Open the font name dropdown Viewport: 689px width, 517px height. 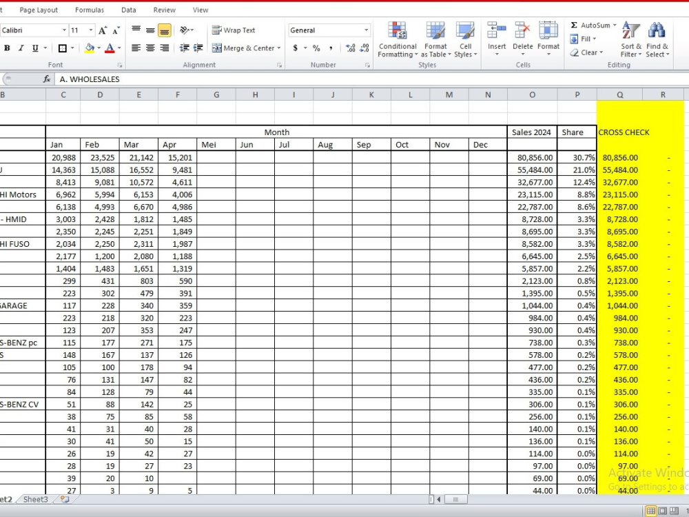point(64,30)
